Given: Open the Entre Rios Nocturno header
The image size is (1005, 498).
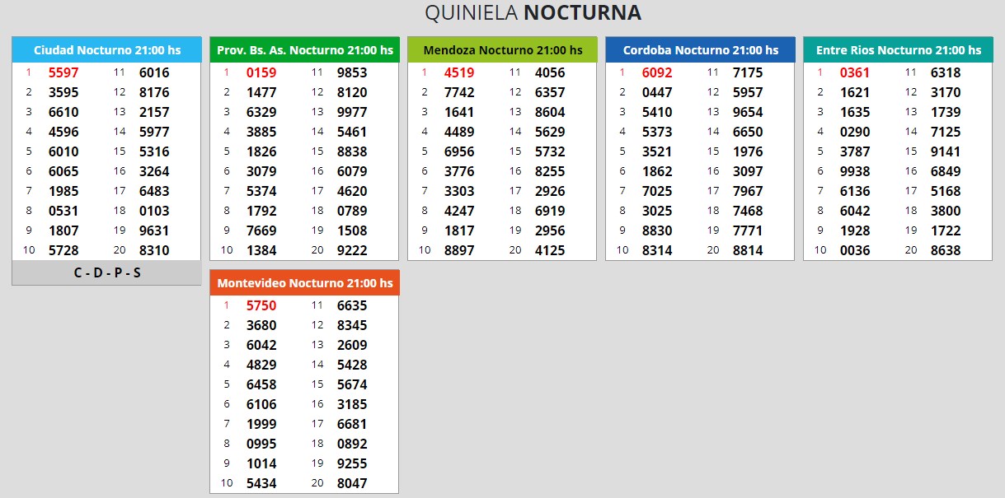Looking at the screenshot, I should (898, 50).
